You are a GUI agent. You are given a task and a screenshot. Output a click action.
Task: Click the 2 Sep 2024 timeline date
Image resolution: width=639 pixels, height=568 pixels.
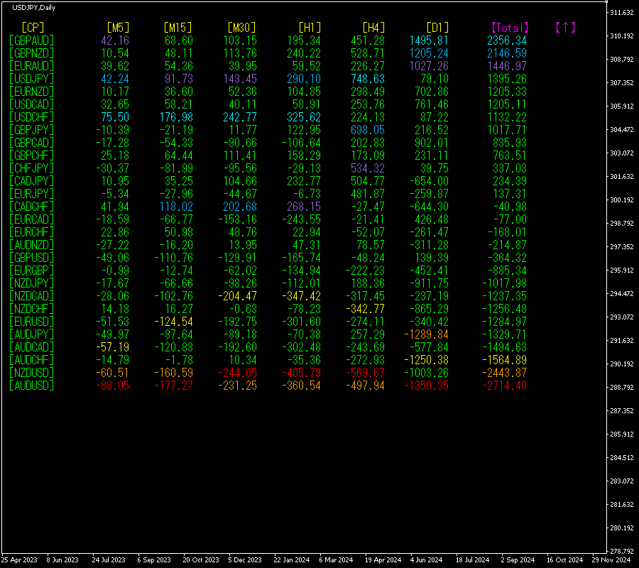click(518, 560)
